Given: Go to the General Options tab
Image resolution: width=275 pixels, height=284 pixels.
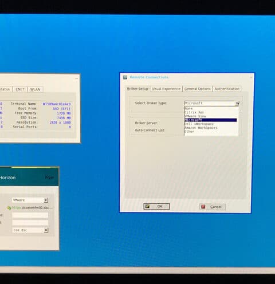Looking at the screenshot, I should click(197, 89).
